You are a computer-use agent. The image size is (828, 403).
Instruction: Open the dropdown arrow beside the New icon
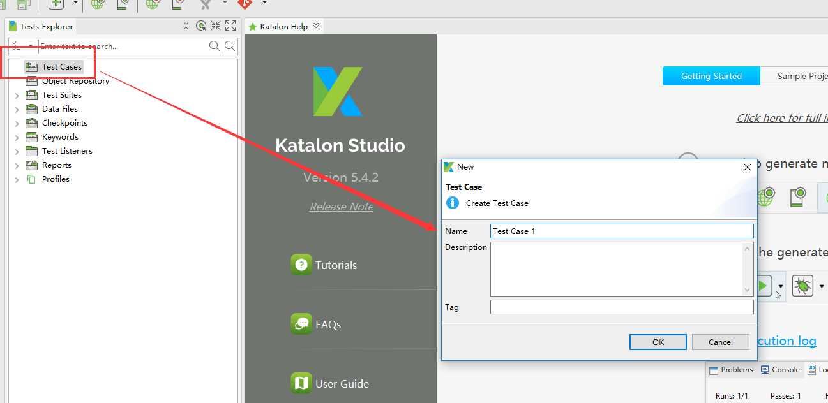coord(75,3)
